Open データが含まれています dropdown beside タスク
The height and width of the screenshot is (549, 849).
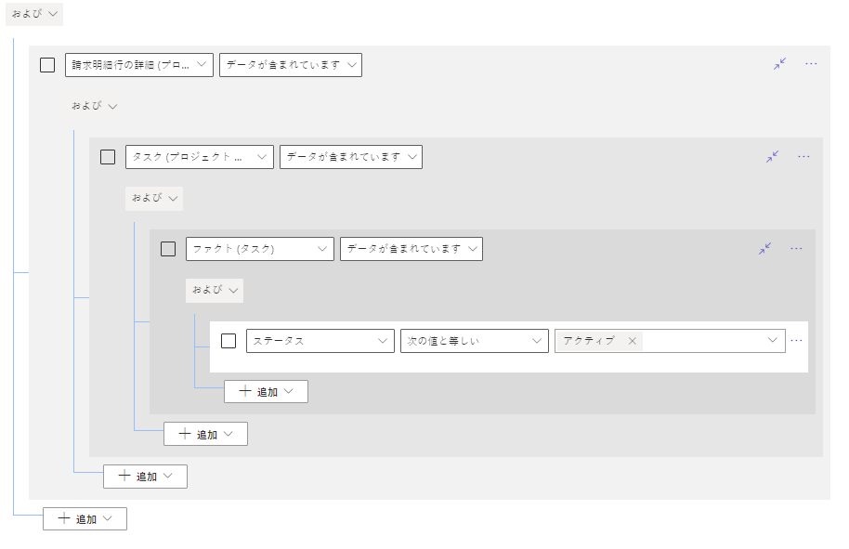[350, 157]
